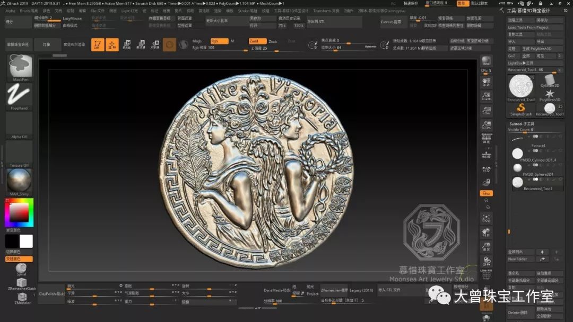Select the ZRemesherGuide brush
The height and width of the screenshot is (322, 573).
point(22,284)
